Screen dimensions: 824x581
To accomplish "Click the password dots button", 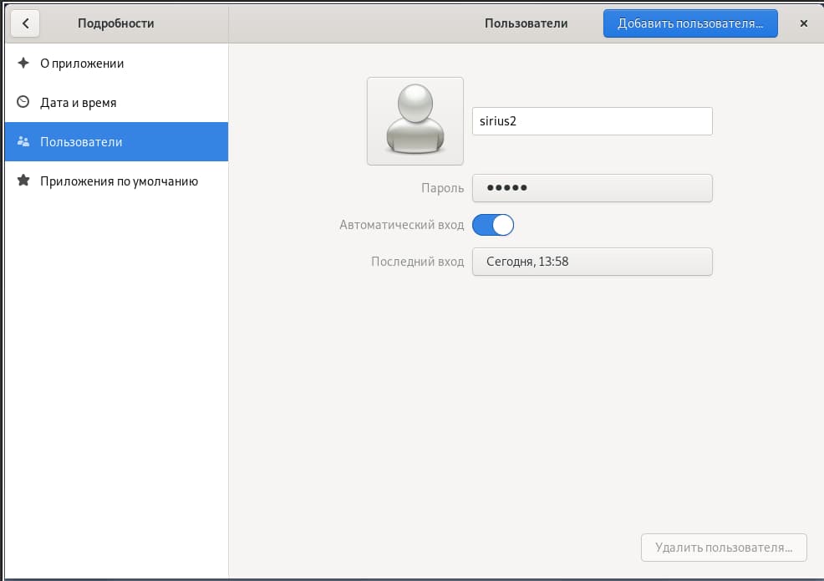I will 592,188.
